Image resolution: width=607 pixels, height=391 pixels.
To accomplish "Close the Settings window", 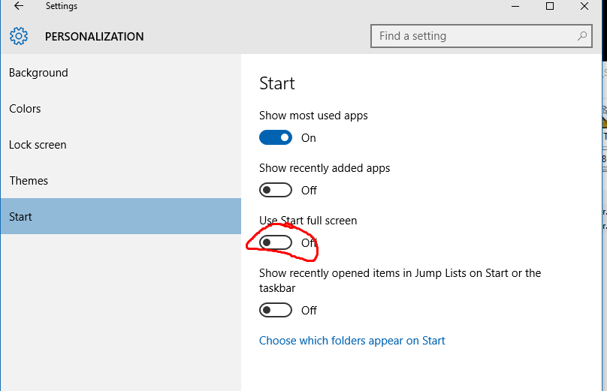I will click(584, 6).
